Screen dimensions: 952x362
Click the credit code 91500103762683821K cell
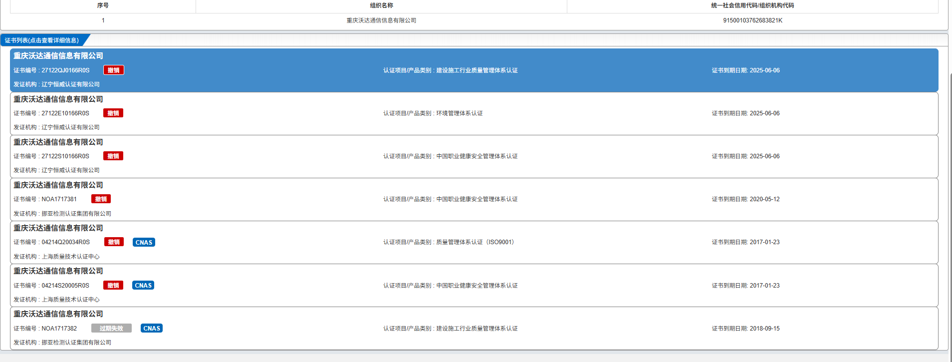[752, 20]
